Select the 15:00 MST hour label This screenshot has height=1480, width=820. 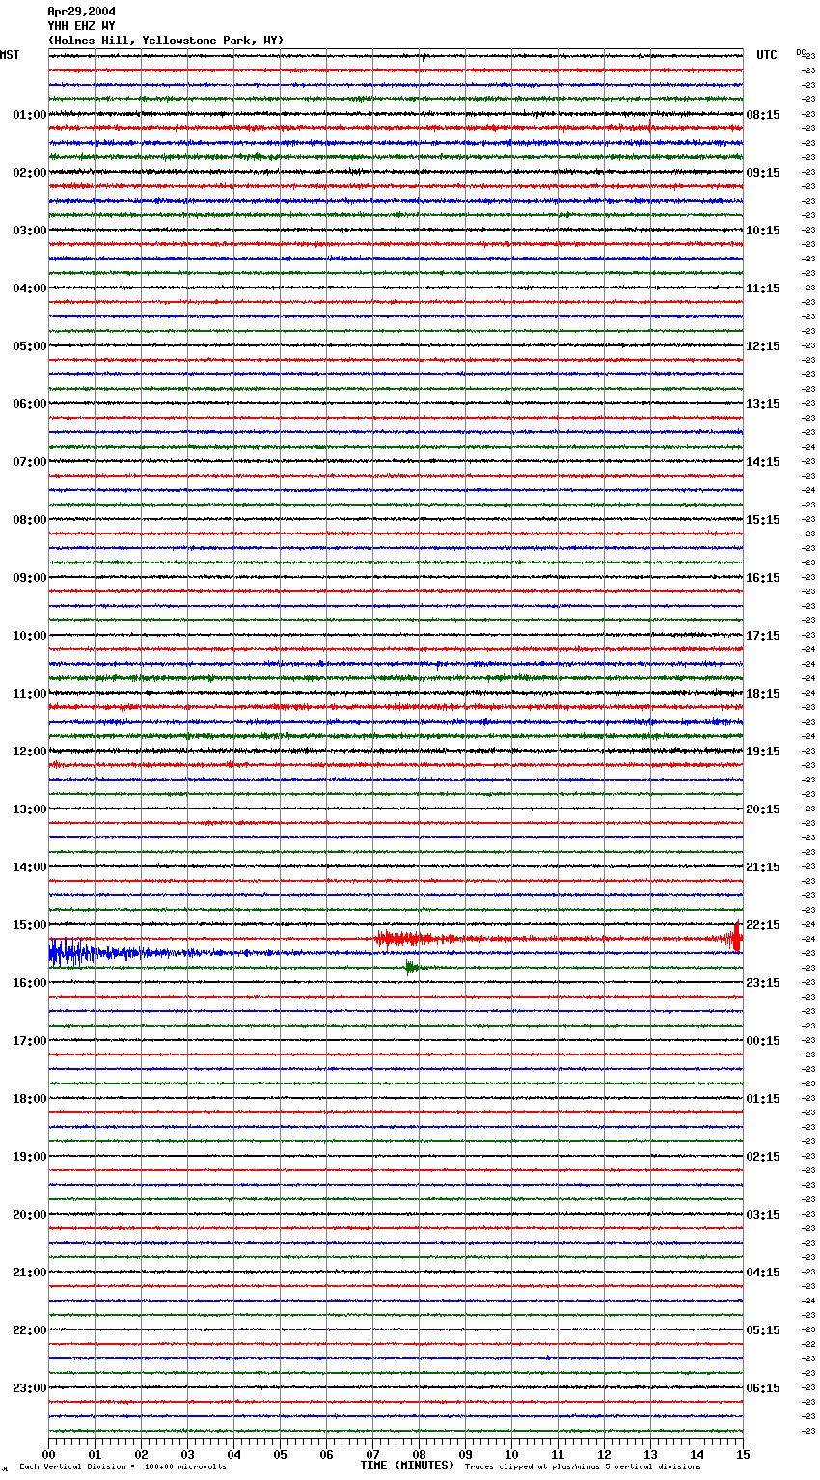[x=30, y=925]
